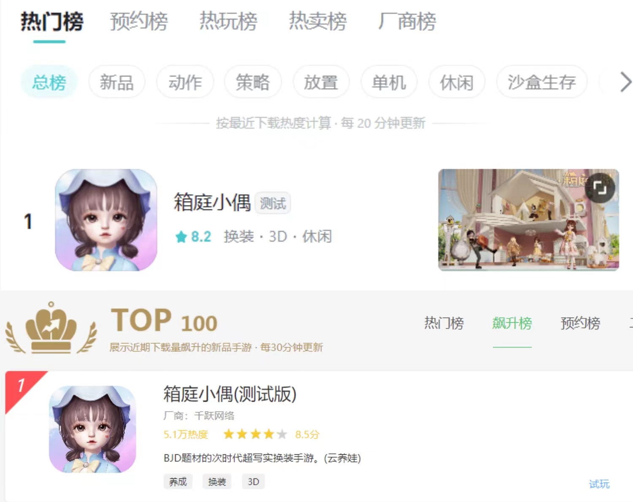The height and width of the screenshot is (502, 633).
Task: Click the 养成 tag button
Action: 178,482
